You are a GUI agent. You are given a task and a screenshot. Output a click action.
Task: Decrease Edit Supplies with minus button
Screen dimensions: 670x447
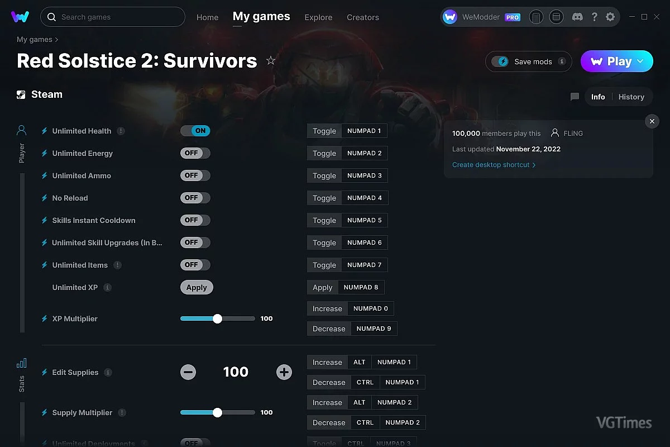(188, 372)
